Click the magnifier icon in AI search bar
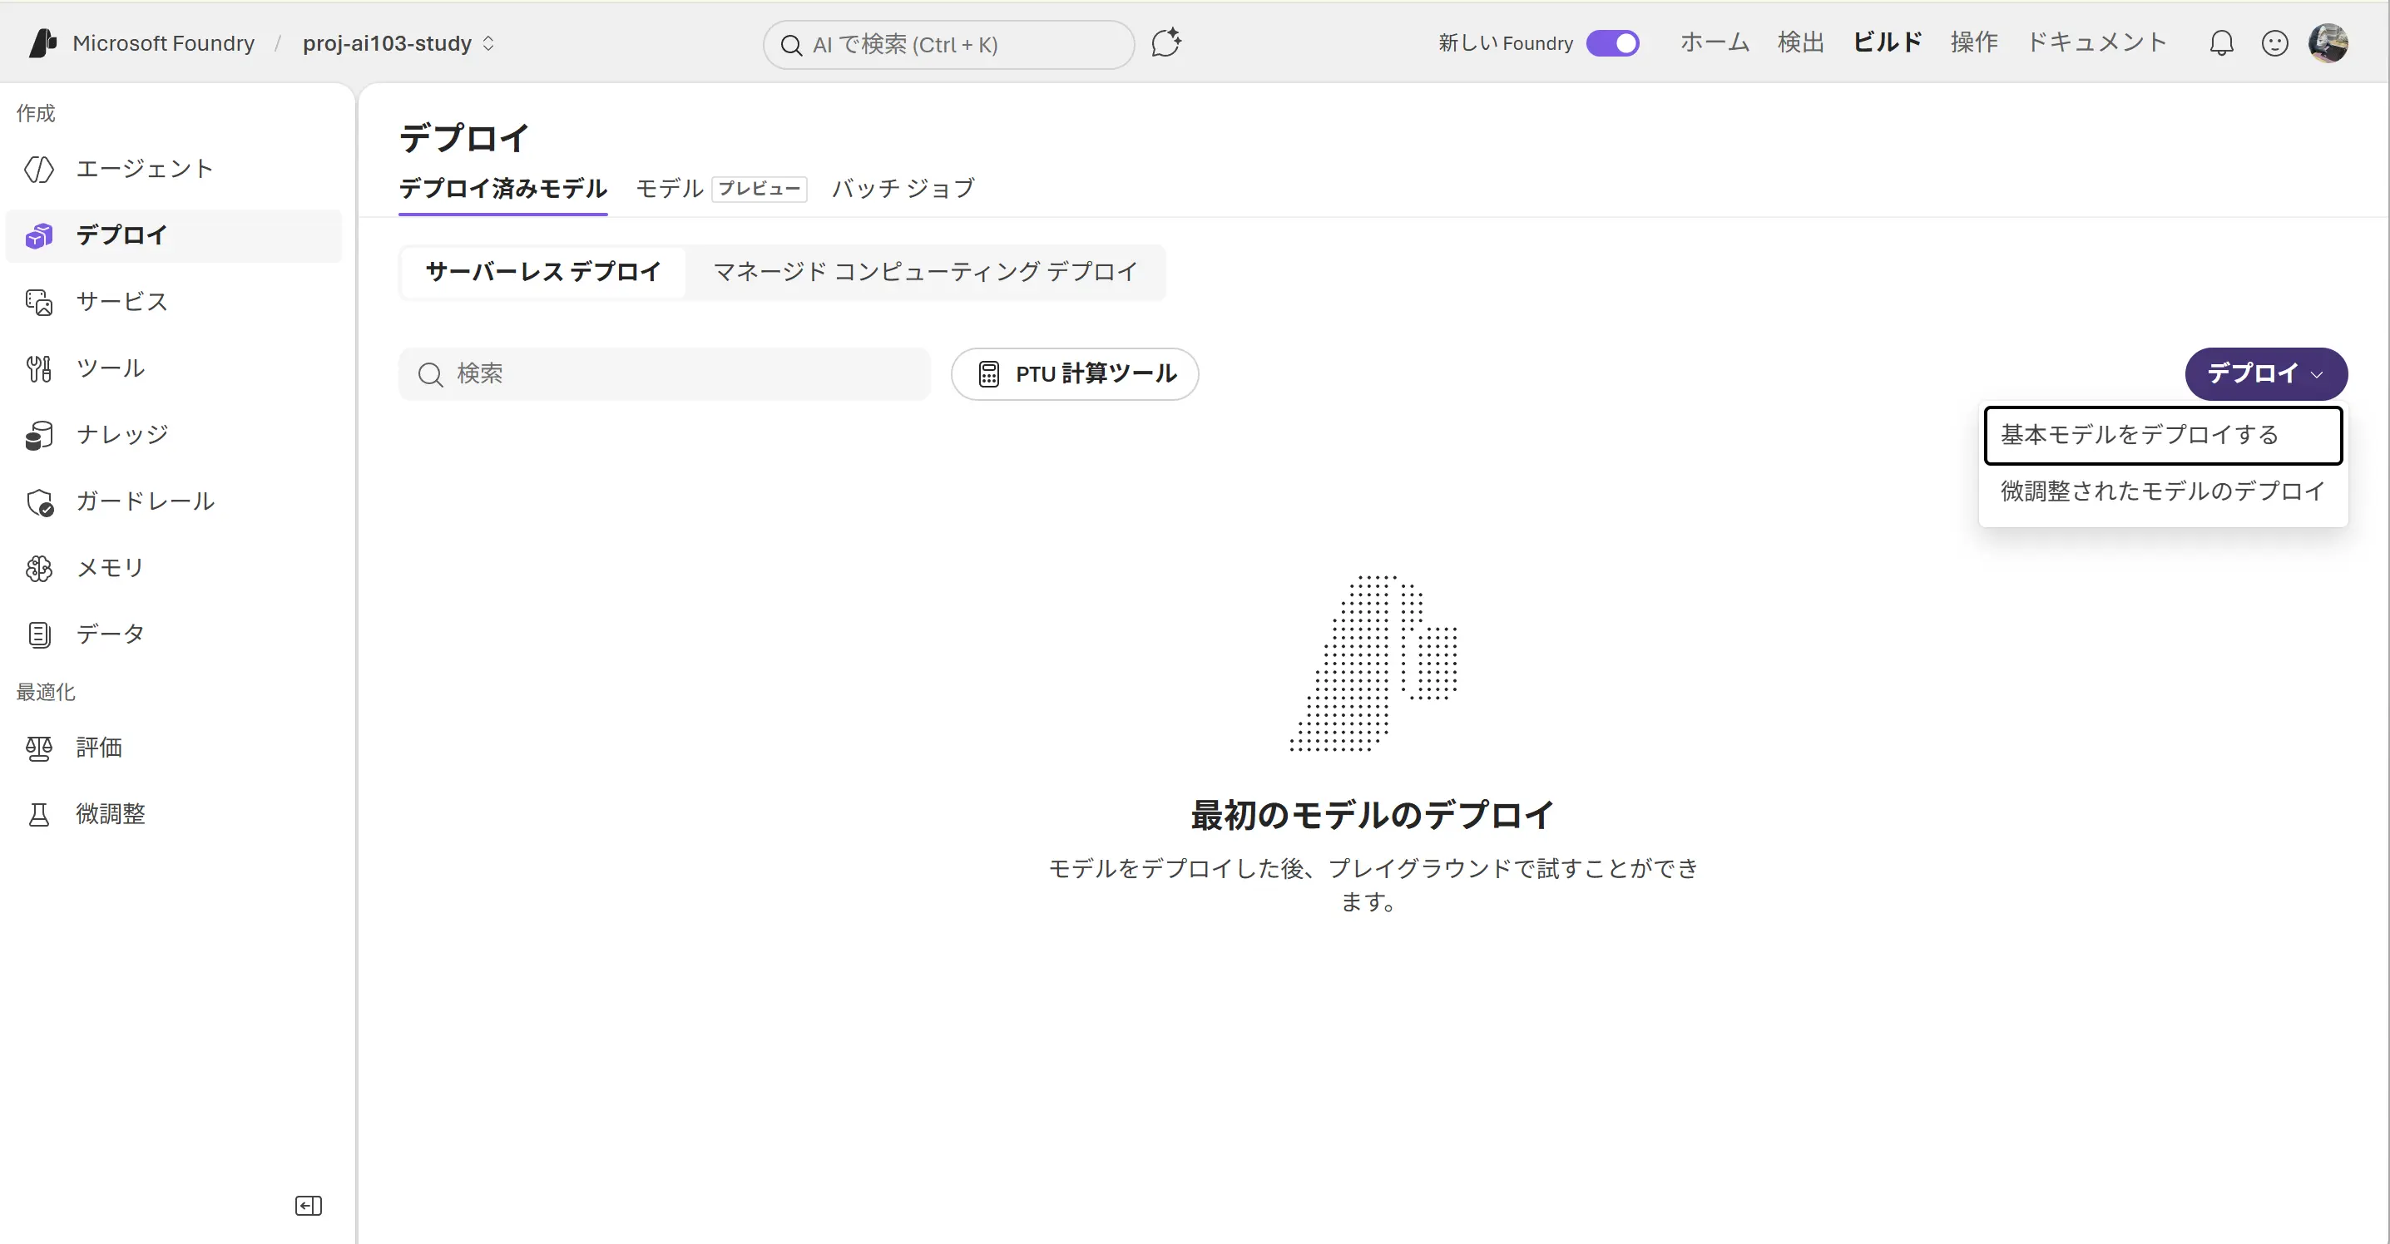Image resolution: width=2390 pixels, height=1244 pixels. [x=791, y=45]
